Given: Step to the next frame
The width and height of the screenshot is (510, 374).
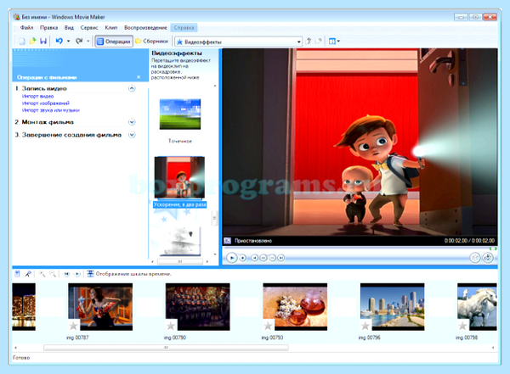Looking at the screenshot, I should point(272,258).
